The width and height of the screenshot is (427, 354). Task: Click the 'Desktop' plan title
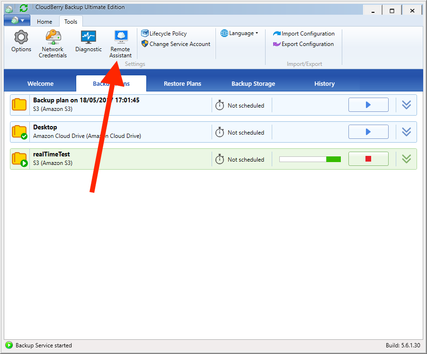coord(45,127)
